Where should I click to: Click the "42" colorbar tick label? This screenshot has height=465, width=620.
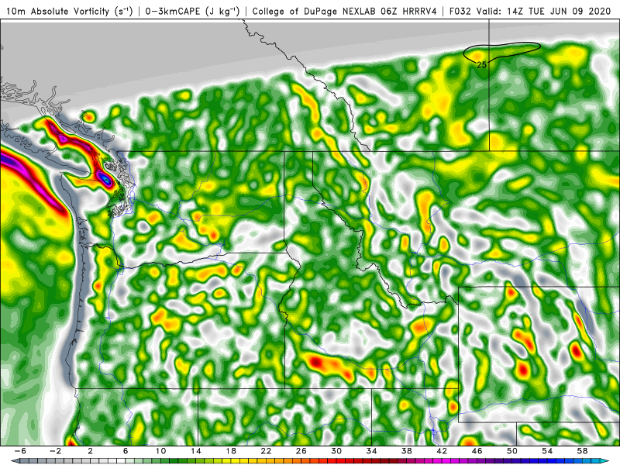click(442, 451)
